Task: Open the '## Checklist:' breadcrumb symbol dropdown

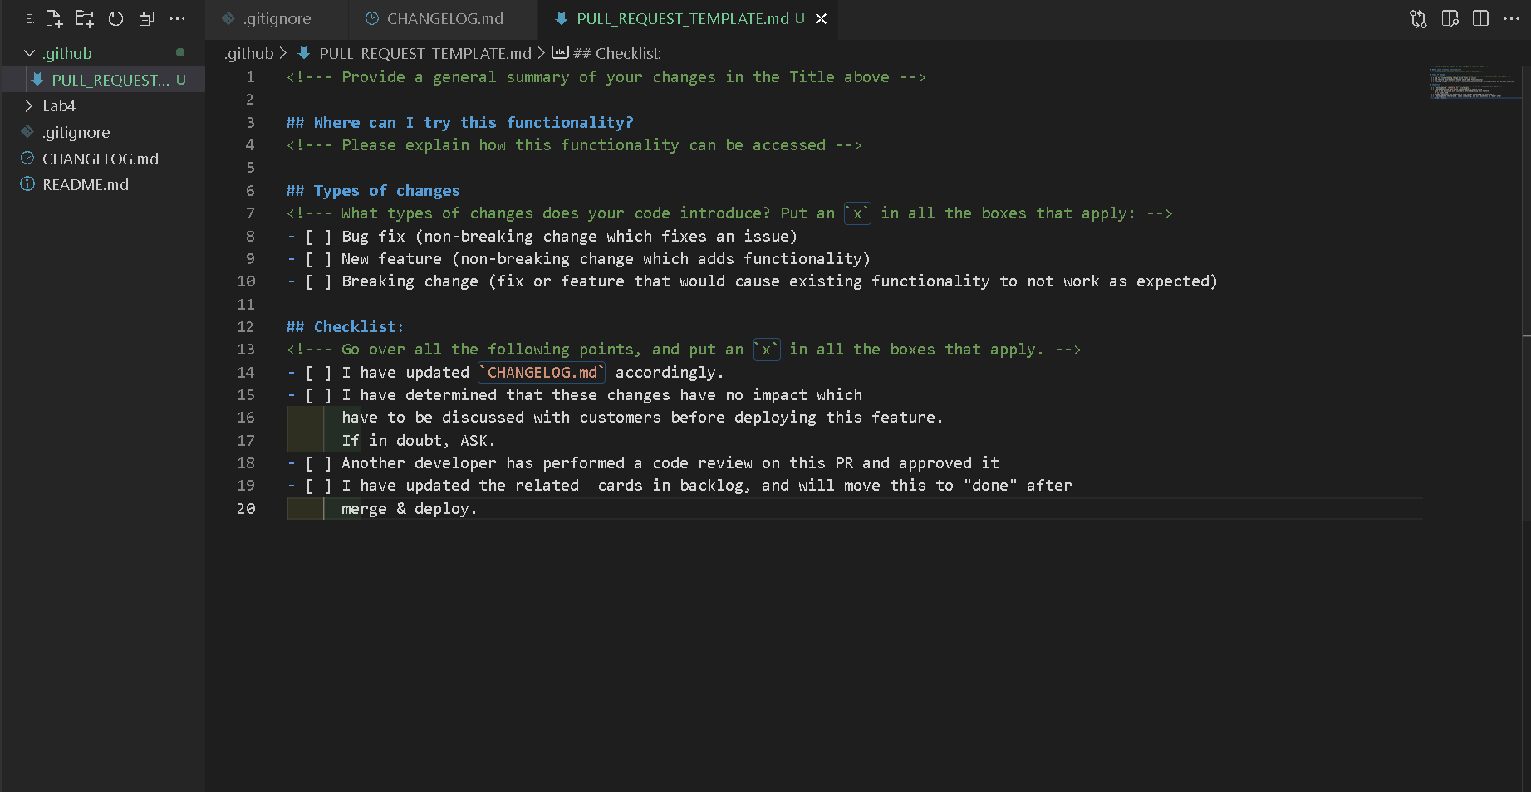Action: (616, 53)
